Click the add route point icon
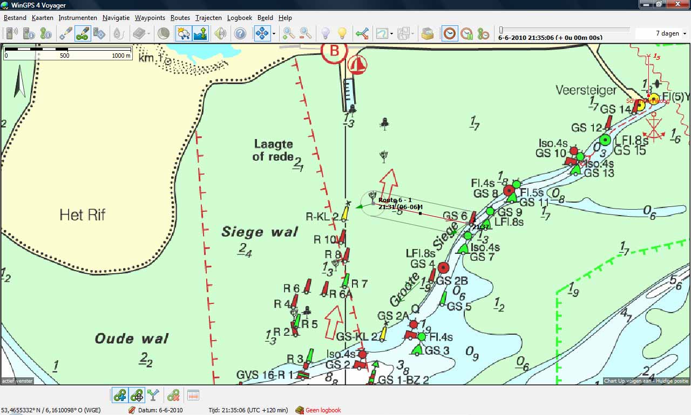Screen dimensions: 691x415 point(120,396)
